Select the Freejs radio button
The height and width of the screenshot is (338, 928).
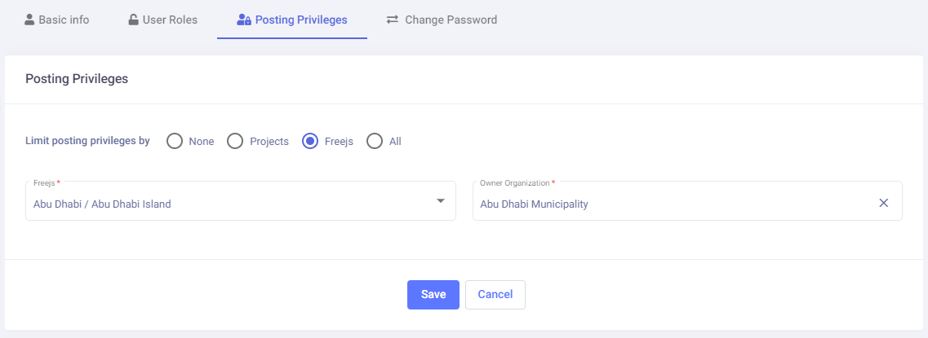point(310,141)
